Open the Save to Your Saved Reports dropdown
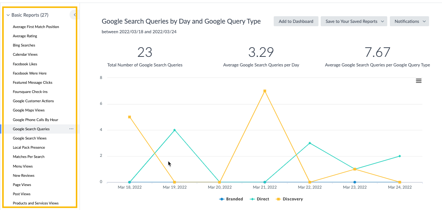 354,21
